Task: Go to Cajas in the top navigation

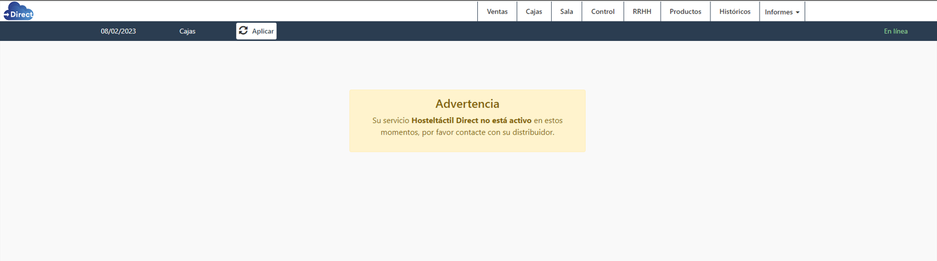Action: 534,12
